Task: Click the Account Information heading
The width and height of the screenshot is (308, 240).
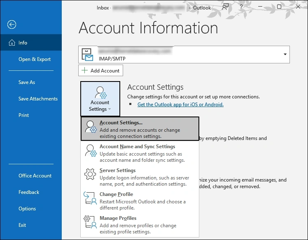Action: click(148, 28)
